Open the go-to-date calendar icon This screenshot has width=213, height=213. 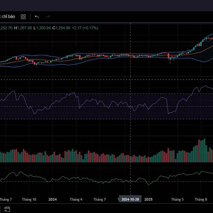[x=7, y=209]
